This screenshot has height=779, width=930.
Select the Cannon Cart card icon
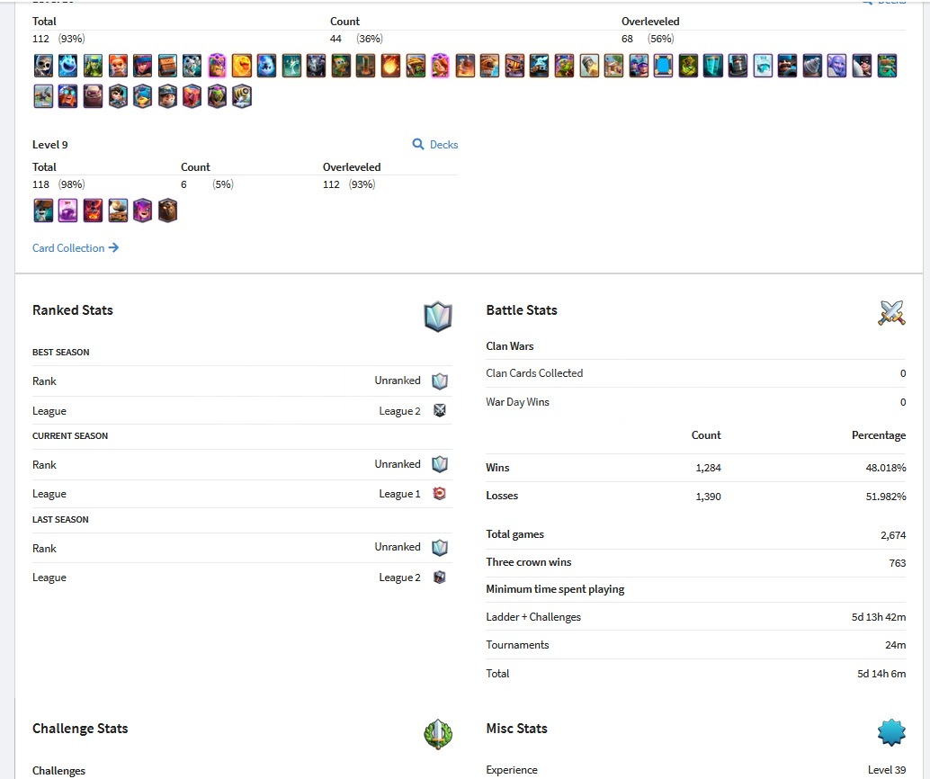118,210
